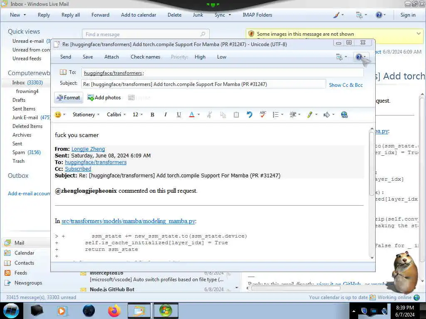The height and width of the screenshot is (319, 426).
Task: Open the highlight color dropdown arrow
Action: click(317, 115)
